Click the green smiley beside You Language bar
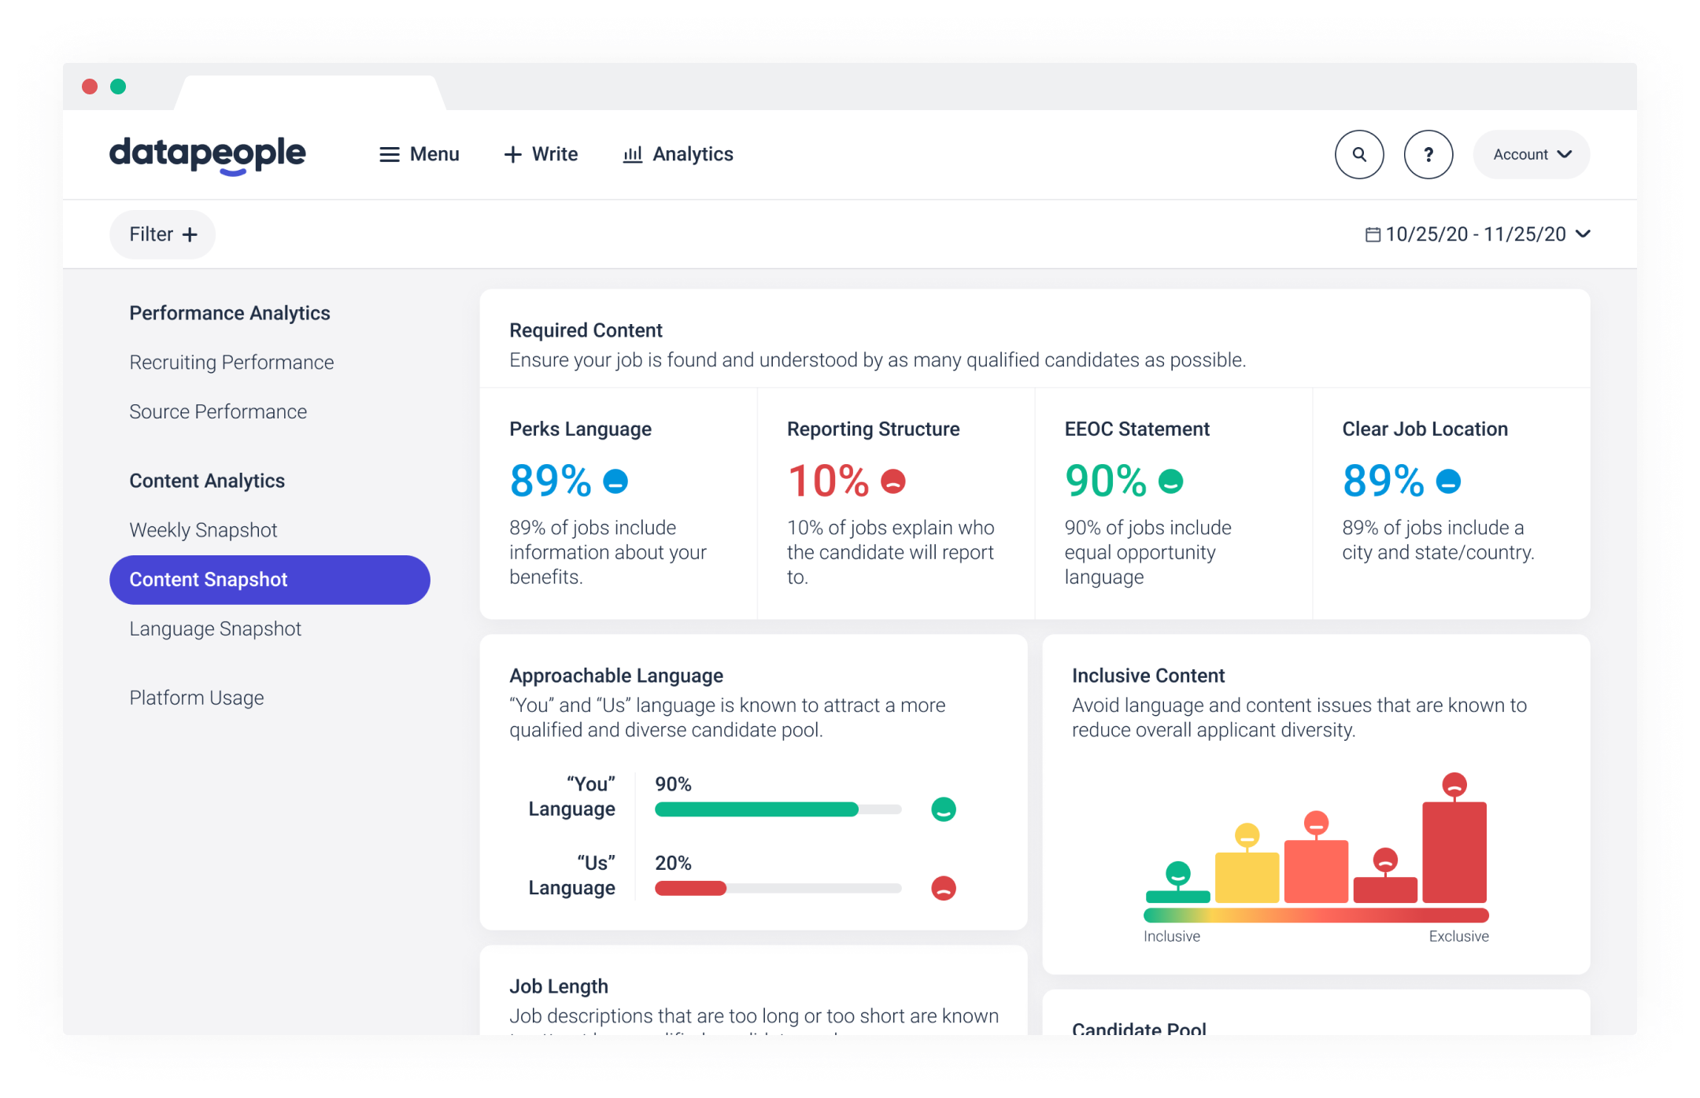The height and width of the screenshot is (1098, 1700). point(944,809)
